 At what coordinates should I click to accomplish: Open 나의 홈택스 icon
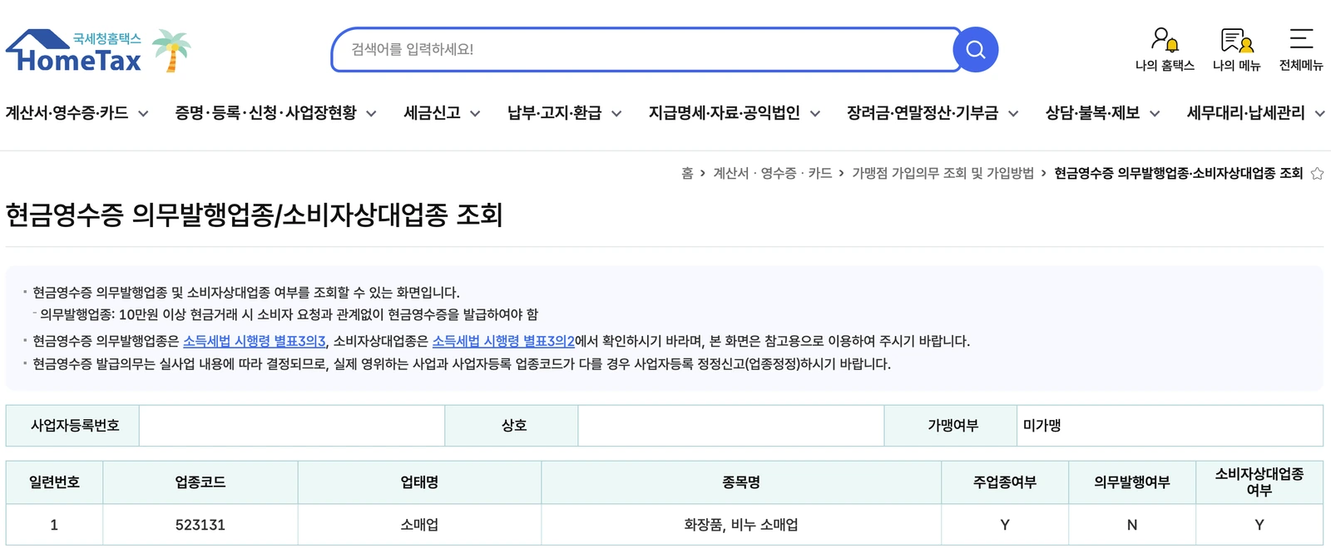[x=1165, y=50]
